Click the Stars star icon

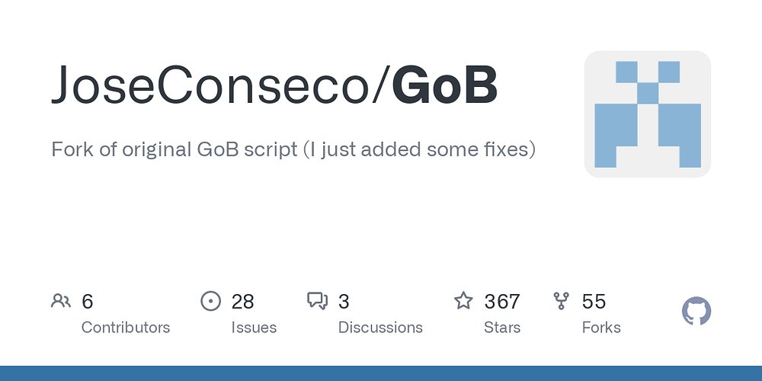tap(463, 300)
